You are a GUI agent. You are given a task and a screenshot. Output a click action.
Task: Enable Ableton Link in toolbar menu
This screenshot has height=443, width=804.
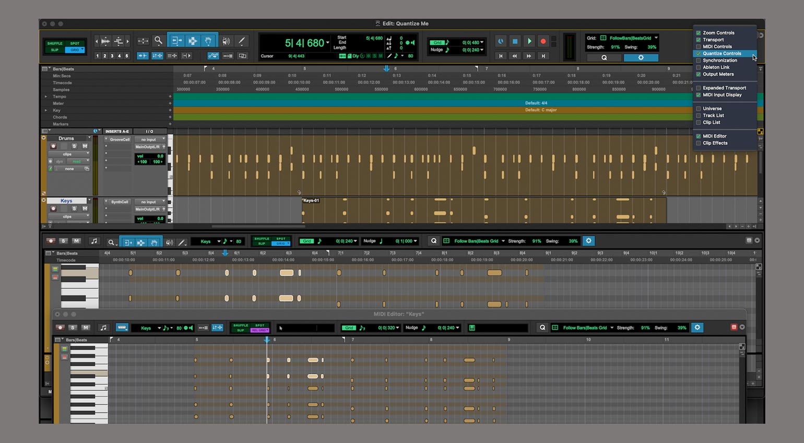pyautogui.click(x=699, y=67)
